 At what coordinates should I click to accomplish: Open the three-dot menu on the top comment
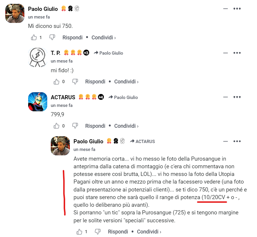tap(237, 9)
